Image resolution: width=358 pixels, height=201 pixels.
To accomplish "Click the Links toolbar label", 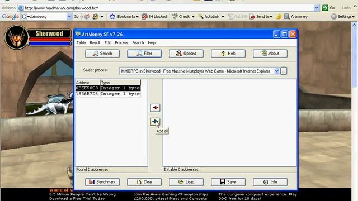I will (x=346, y=8).
